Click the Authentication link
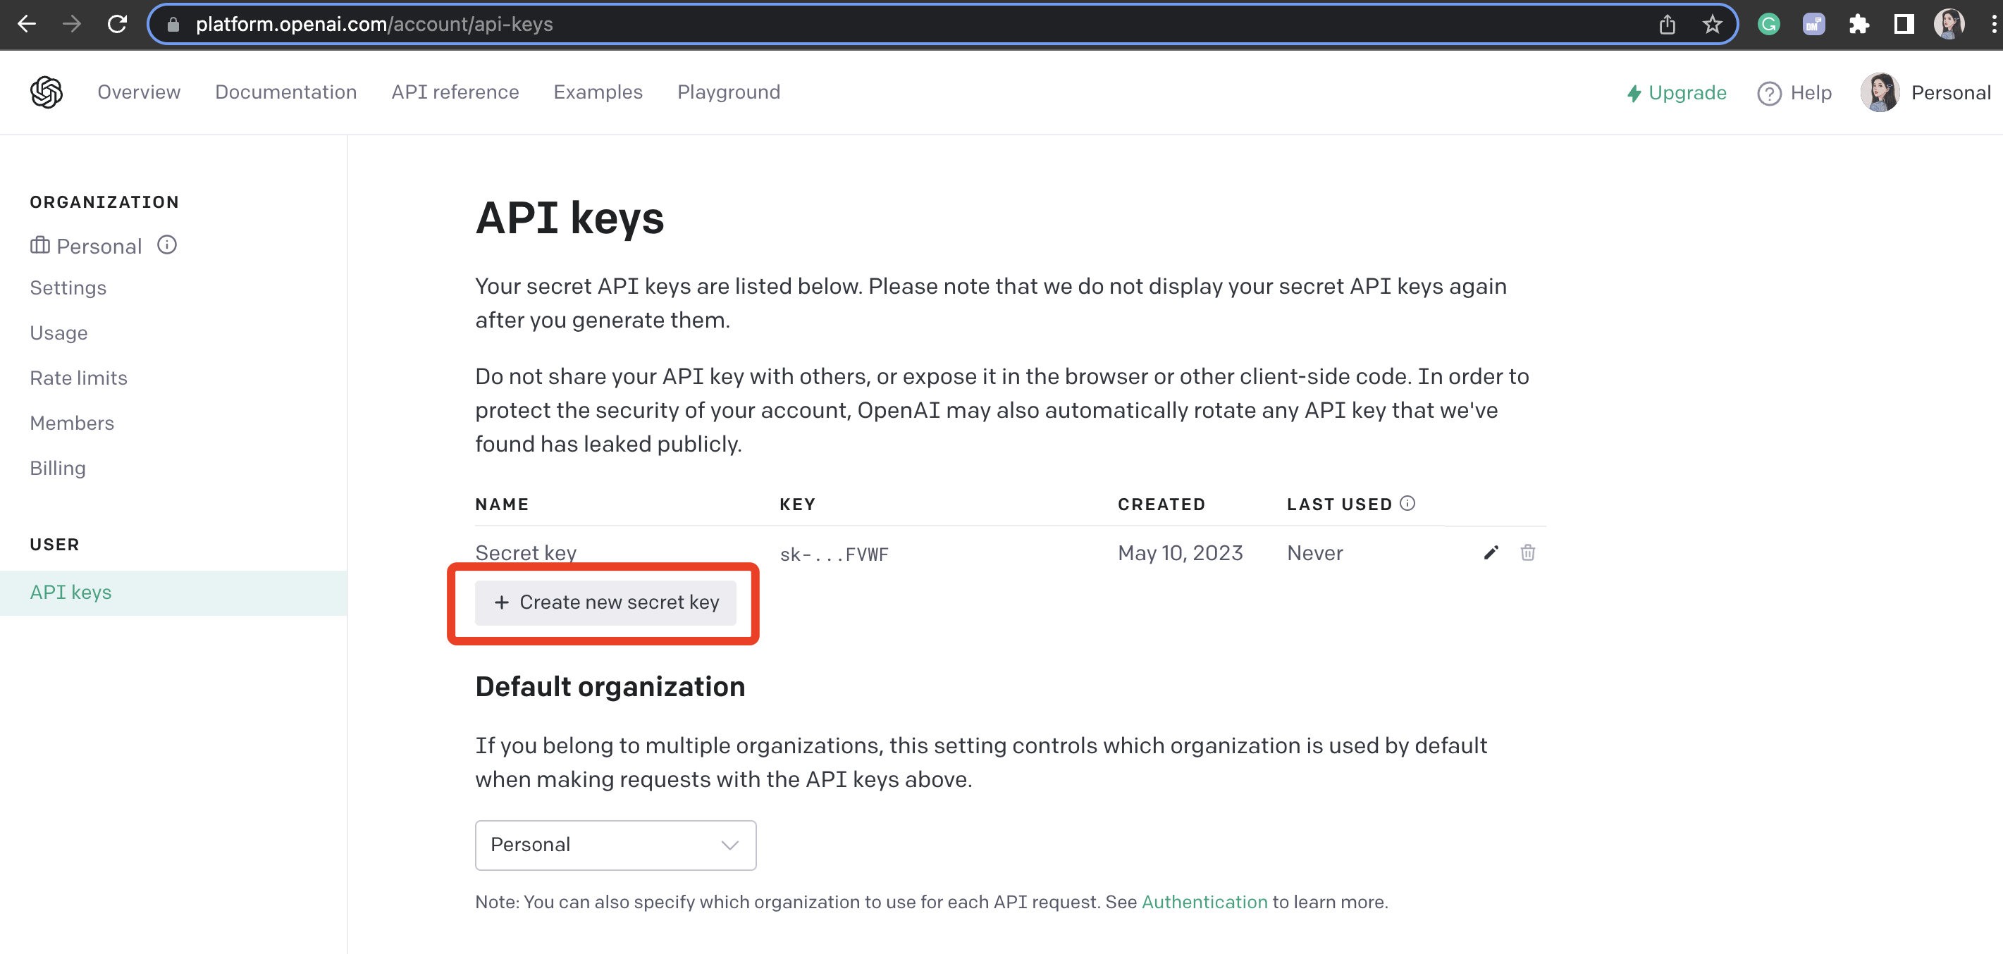Image resolution: width=2003 pixels, height=954 pixels. [x=1204, y=902]
